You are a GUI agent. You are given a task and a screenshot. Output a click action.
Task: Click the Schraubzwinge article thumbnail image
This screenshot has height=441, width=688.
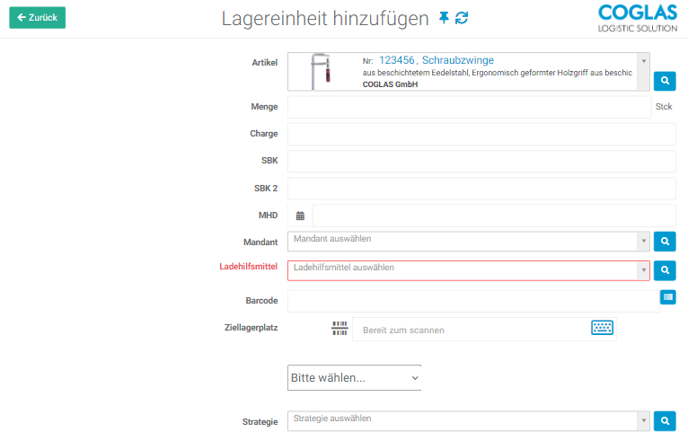(318, 72)
